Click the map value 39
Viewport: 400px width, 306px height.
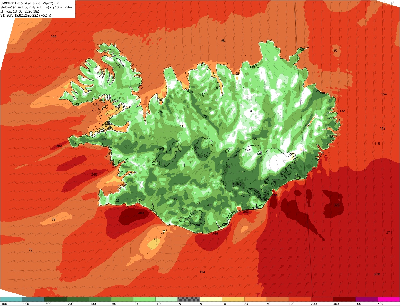53,220
